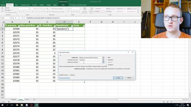Click the Excel icon in the taskbar
Screen dimensions: 191x107
click(x=36, y=105)
